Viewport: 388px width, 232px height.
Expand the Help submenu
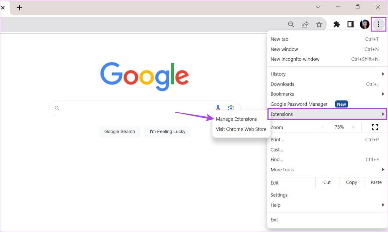tap(327, 205)
